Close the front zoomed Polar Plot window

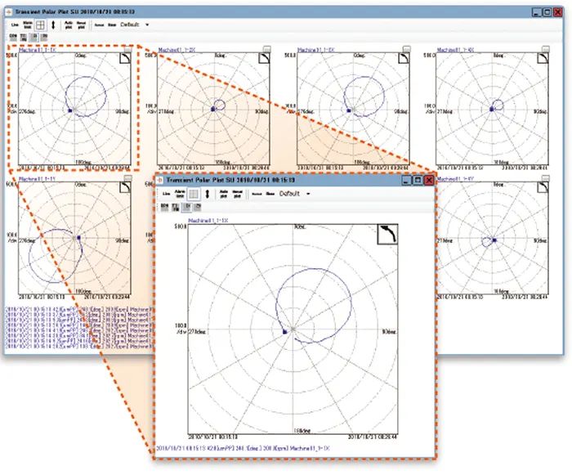pyautogui.click(x=429, y=181)
